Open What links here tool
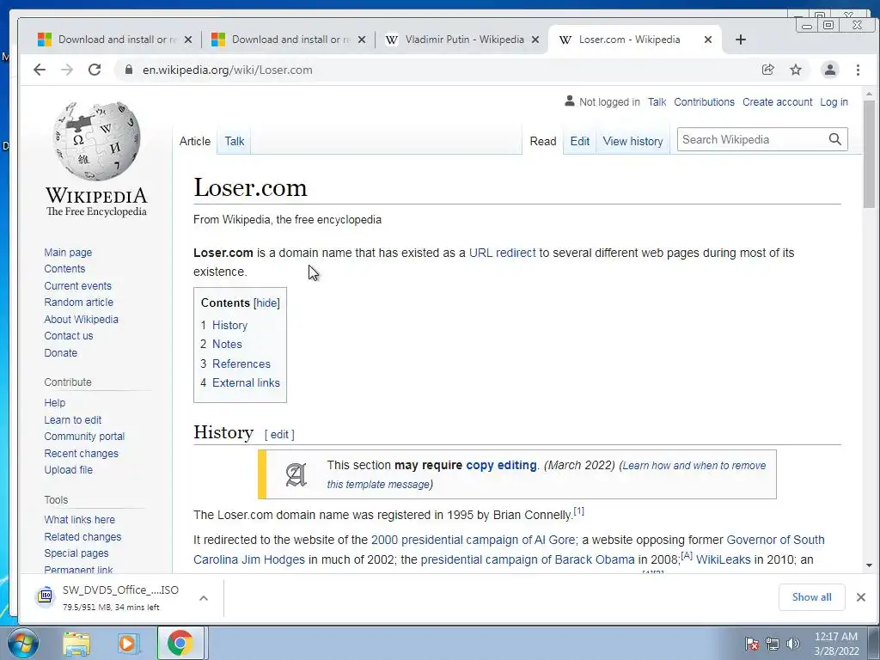The height and width of the screenshot is (660, 880). click(79, 520)
